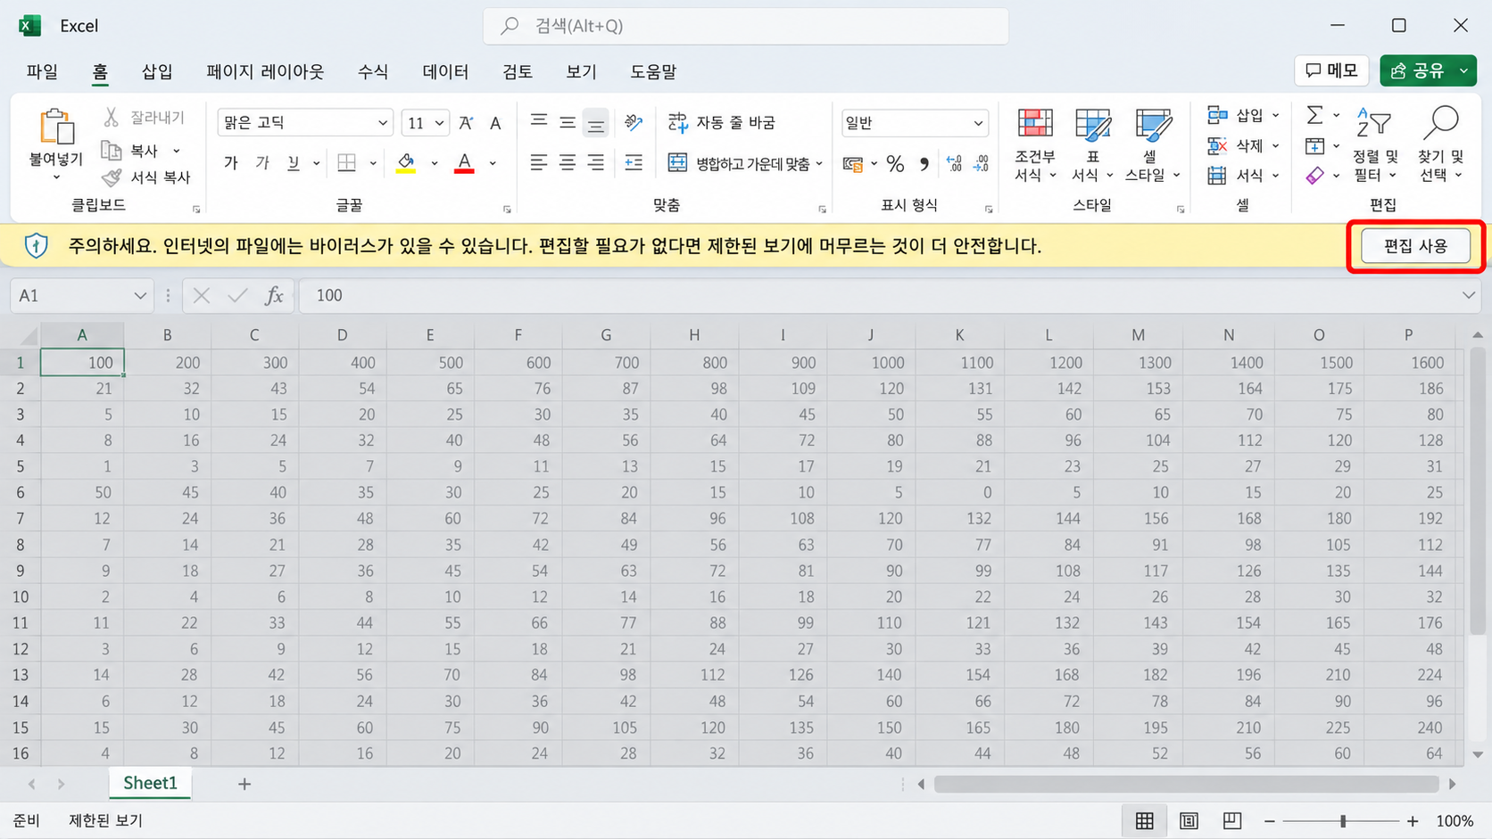Open the 삽입 (Insert) ribbon tab
Screen dimensions: 1492x839
point(157,71)
